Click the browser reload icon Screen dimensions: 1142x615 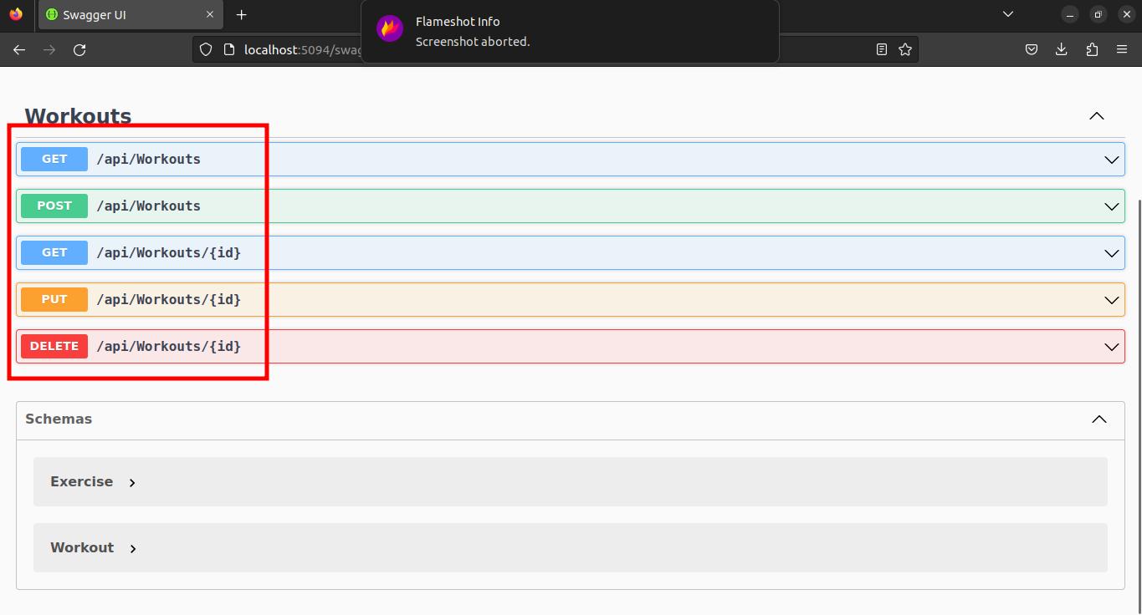coord(79,50)
